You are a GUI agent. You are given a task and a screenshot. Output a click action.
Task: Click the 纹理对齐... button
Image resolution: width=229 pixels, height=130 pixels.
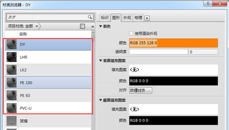(x=141, y=90)
